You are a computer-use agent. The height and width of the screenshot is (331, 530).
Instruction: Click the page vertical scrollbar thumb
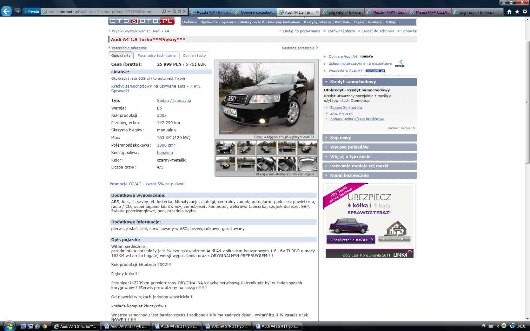click(527, 102)
